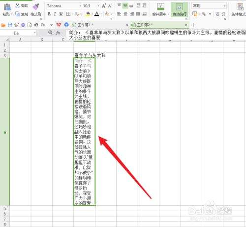Toggle justify alignment
The height and width of the screenshot is (227, 246).
(x=138, y=14)
